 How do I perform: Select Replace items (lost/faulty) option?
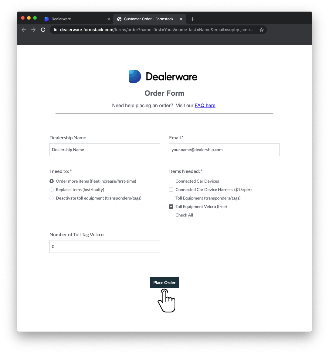point(52,190)
